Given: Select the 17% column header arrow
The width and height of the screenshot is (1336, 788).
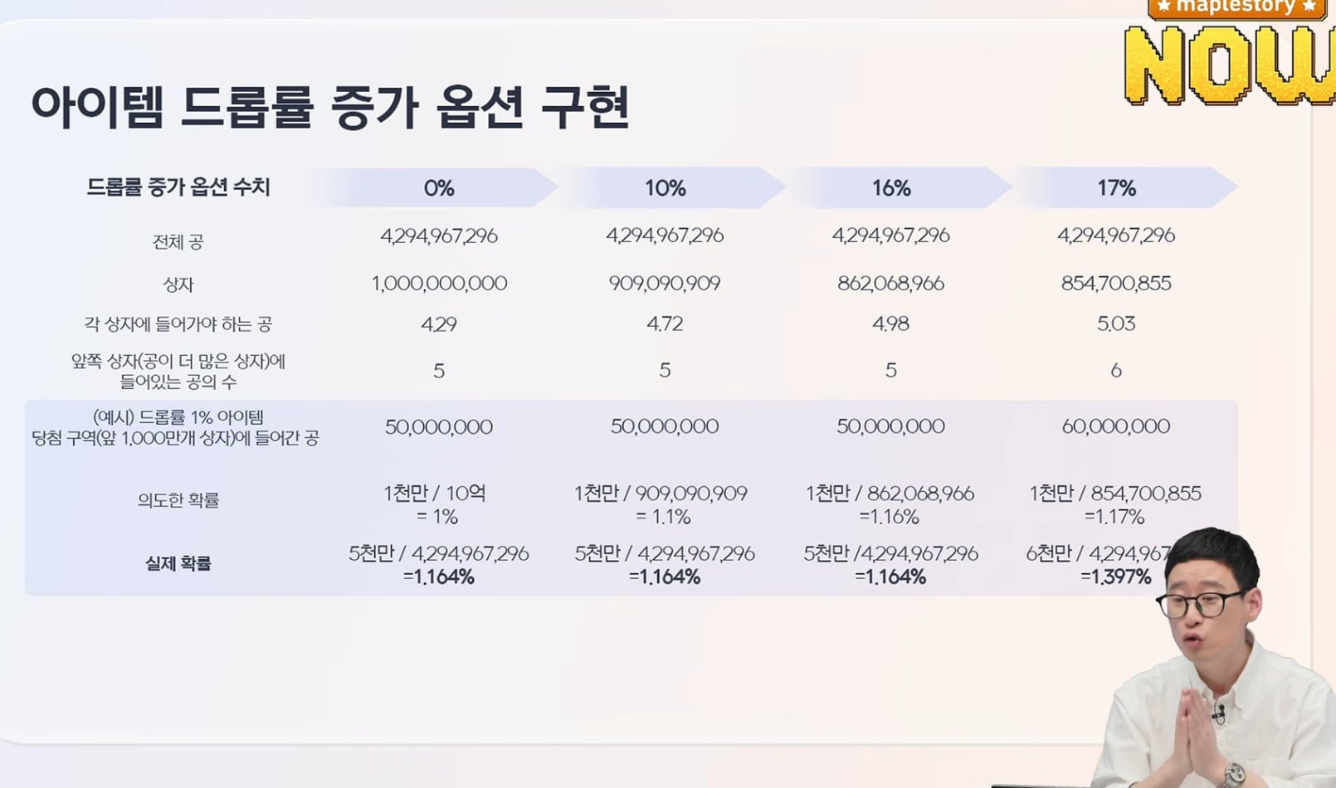Looking at the screenshot, I should (x=1121, y=187).
